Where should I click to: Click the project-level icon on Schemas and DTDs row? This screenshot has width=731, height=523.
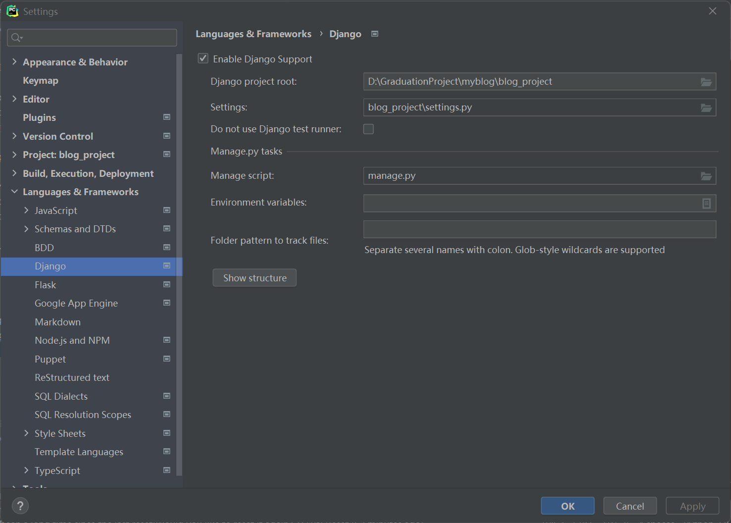pos(167,228)
